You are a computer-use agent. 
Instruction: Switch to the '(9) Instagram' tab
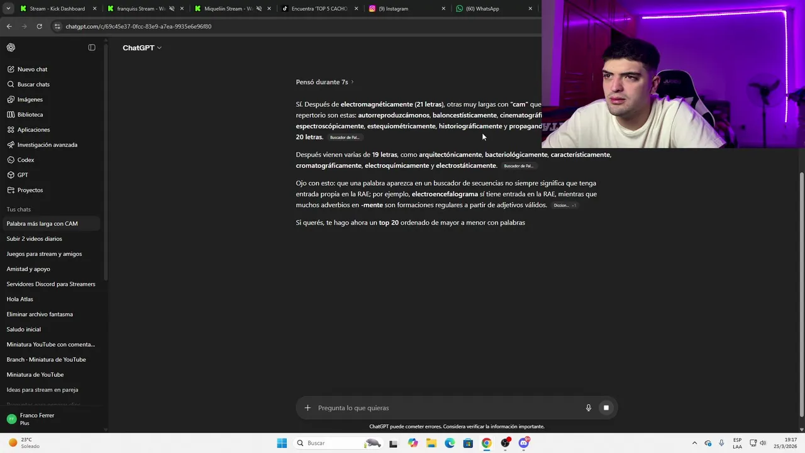click(406, 9)
